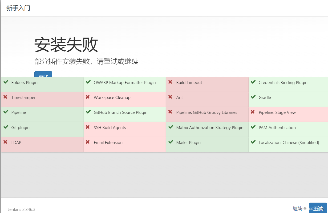Click the check icon beside Credentials Binding Plugin
328x213 pixels.
(253, 82)
